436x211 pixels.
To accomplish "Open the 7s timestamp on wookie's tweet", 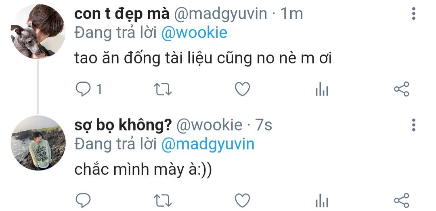I will 264,125.
